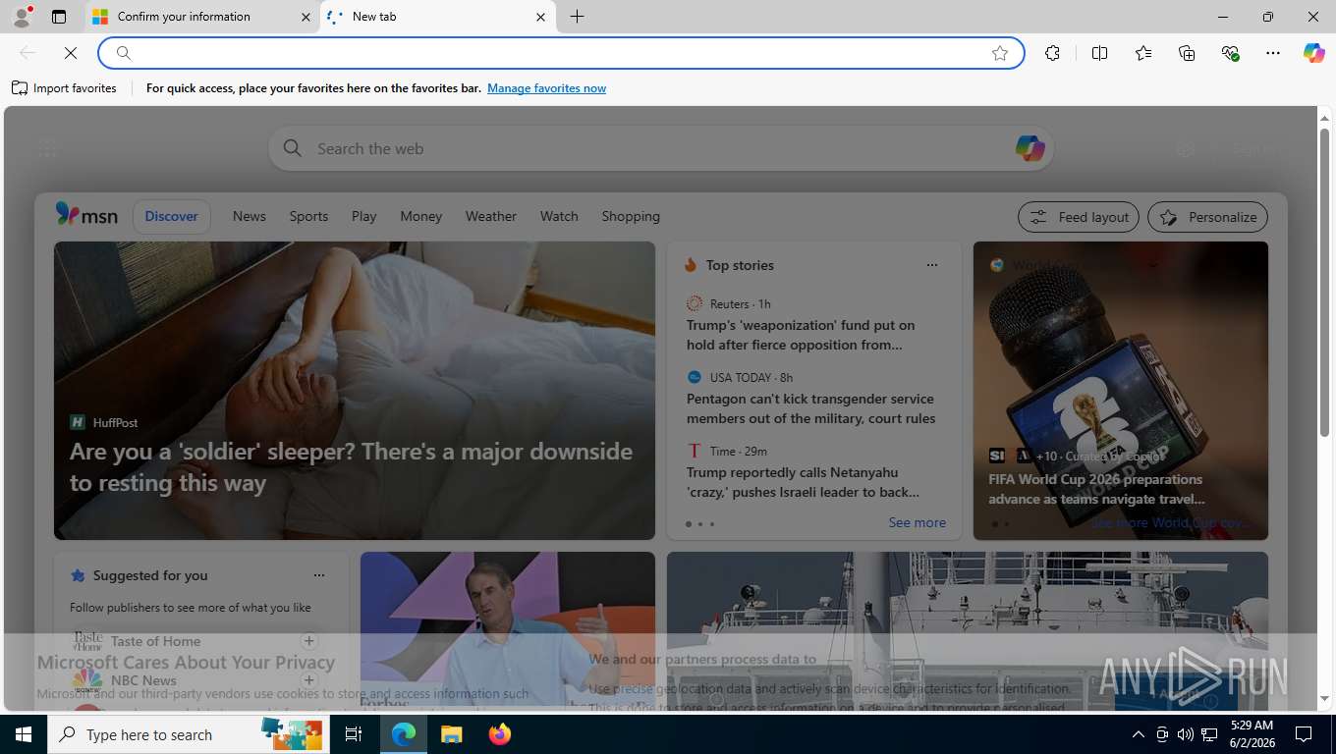This screenshot has height=754, width=1336.
Task: Close the New tab tab
Action: pyautogui.click(x=540, y=17)
